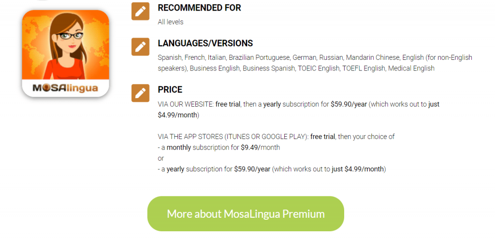Viewport: 495px width, 239px height.
Task: Click VIA THE APP STORES label text
Action: click(x=233, y=137)
